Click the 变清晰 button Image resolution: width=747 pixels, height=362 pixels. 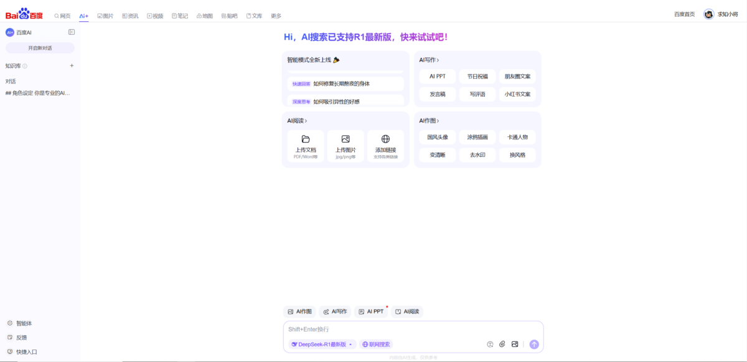[x=438, y=155]
